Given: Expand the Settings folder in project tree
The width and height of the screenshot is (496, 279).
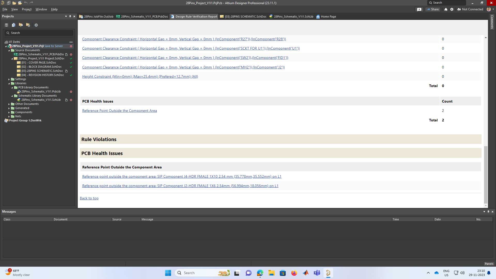Looking at the screenshot, I should [x=9, y=79].
